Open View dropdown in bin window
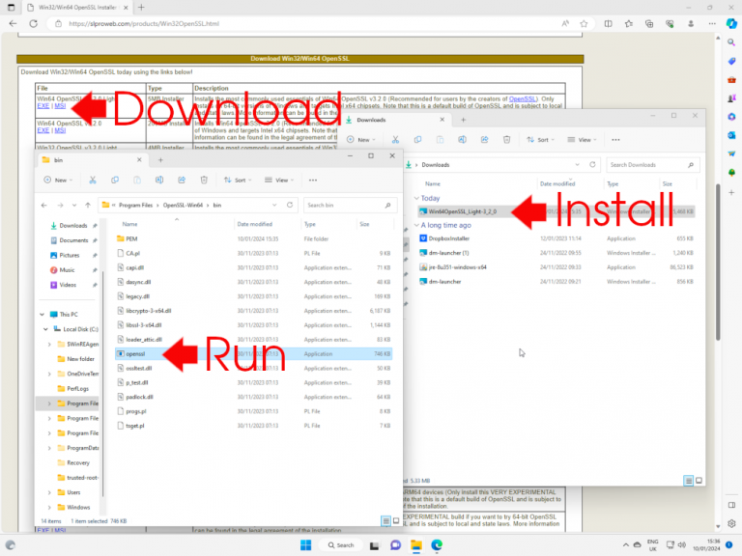The height and width of the screenshot is (556, 742). (279, 181)
